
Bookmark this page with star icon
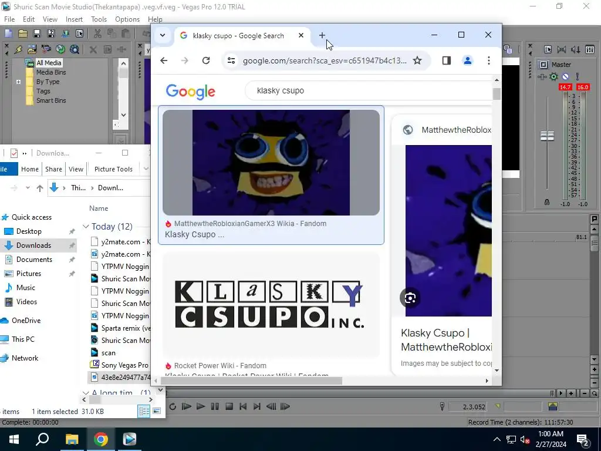pos(417,60)
